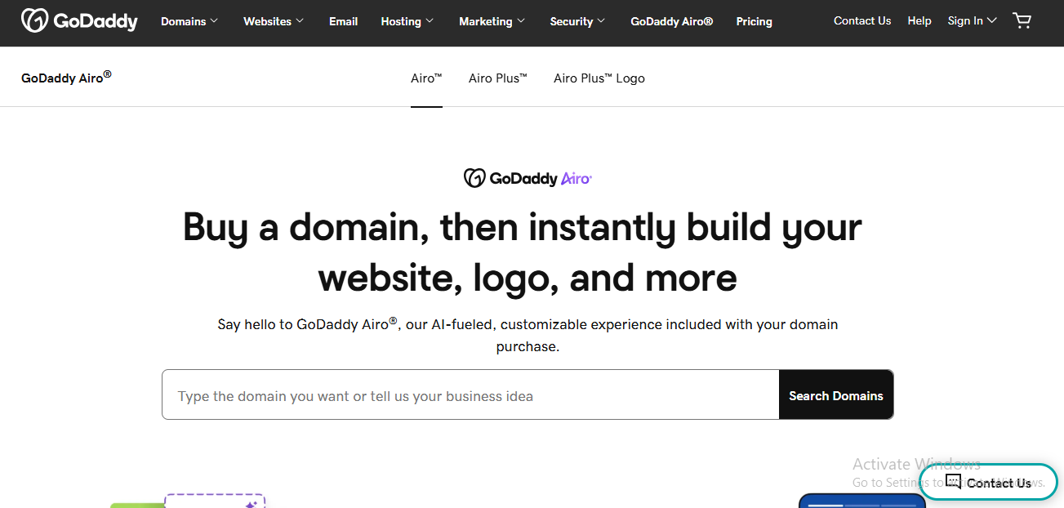Click the Help link in header

coord(919,21)
